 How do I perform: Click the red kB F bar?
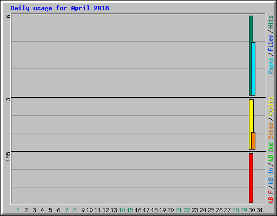click(251, 178)
